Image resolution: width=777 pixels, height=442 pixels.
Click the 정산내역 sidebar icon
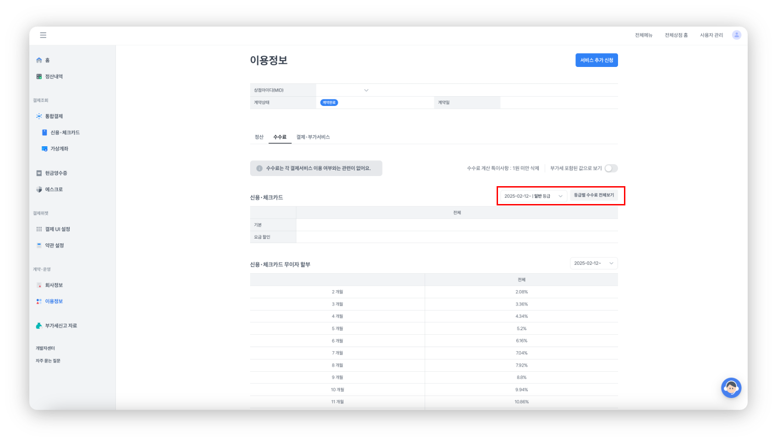click(39, 77)
